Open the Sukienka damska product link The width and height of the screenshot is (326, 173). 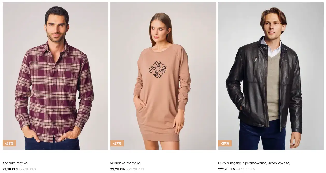click(x=125, y=163)
